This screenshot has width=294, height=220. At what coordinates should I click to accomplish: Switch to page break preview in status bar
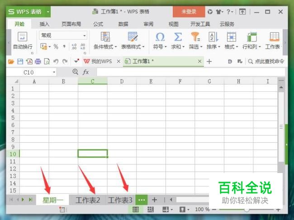pos(150,209)
